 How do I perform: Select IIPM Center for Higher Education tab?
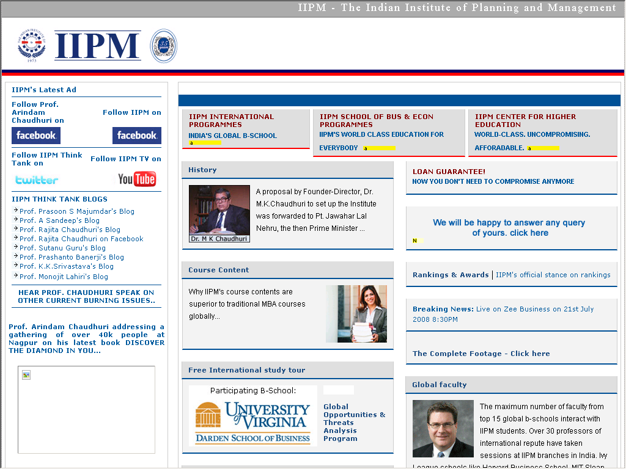[525, 120]
